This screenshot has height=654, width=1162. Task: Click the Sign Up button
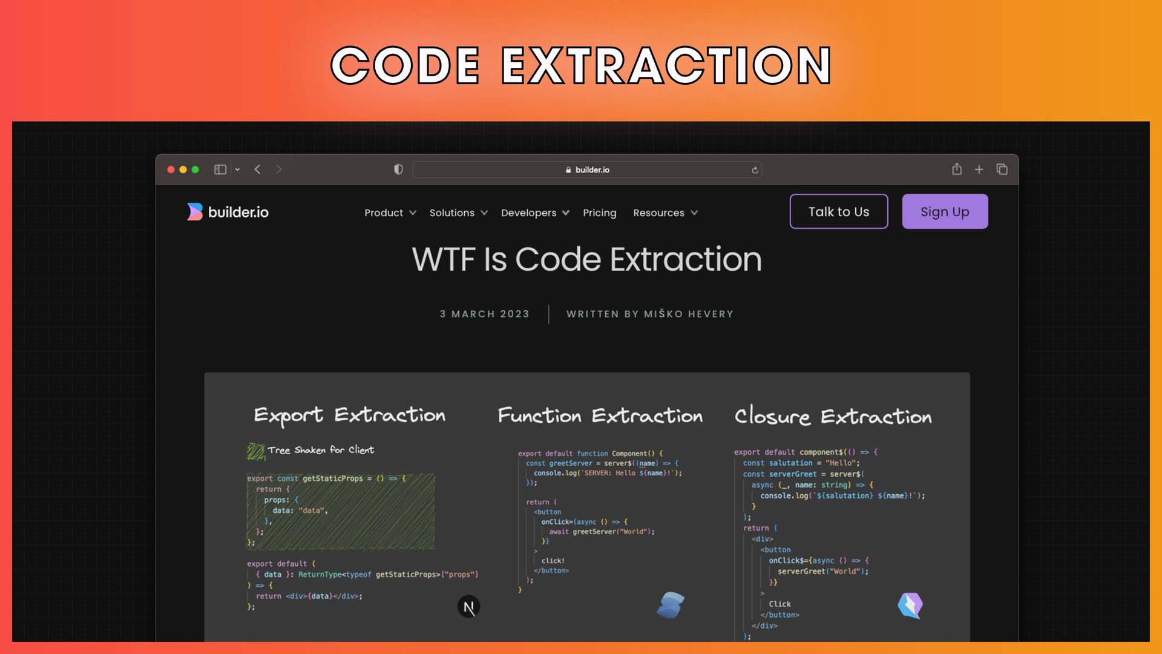tap(945, 212)
